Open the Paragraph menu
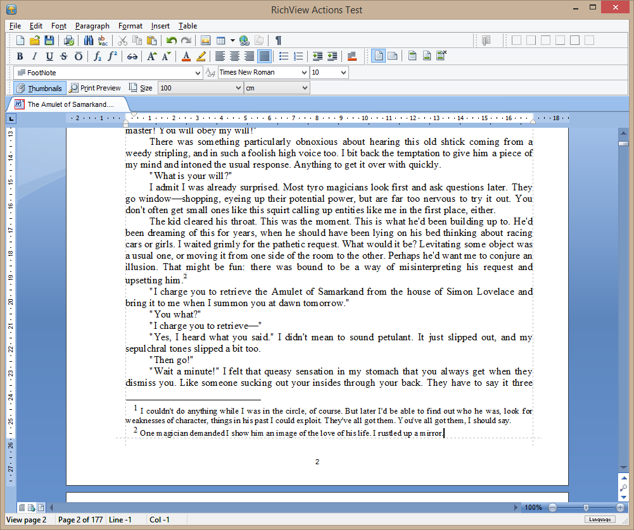 (x=92, y=26)
